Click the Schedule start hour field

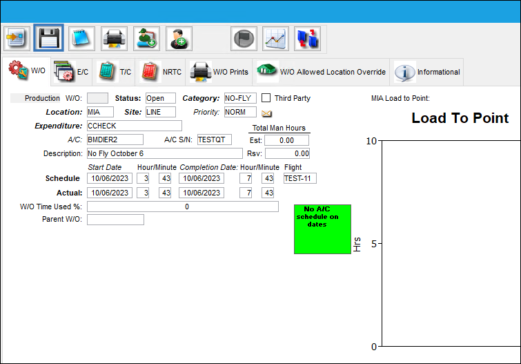[x=143, y=178]
